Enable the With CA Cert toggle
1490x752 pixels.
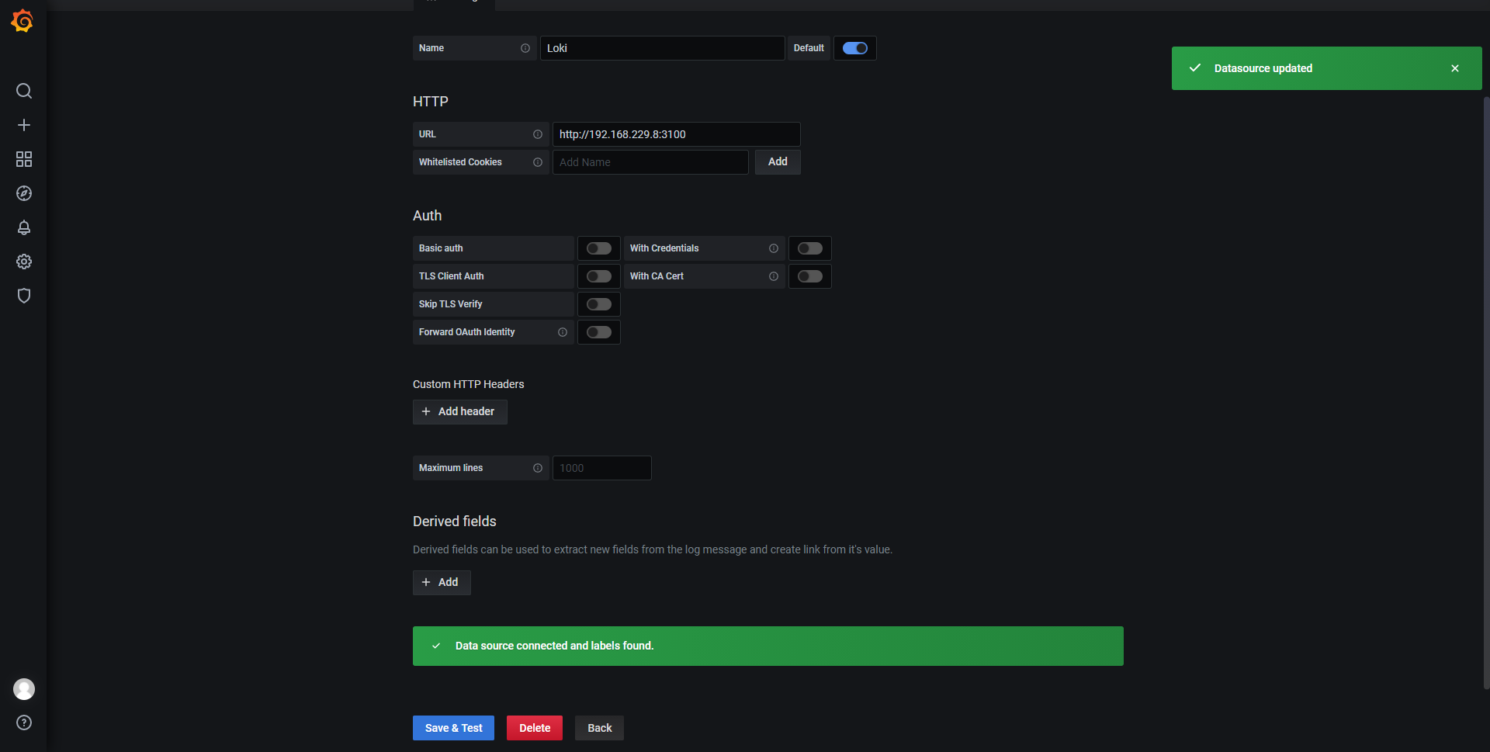tap(809, 276)
